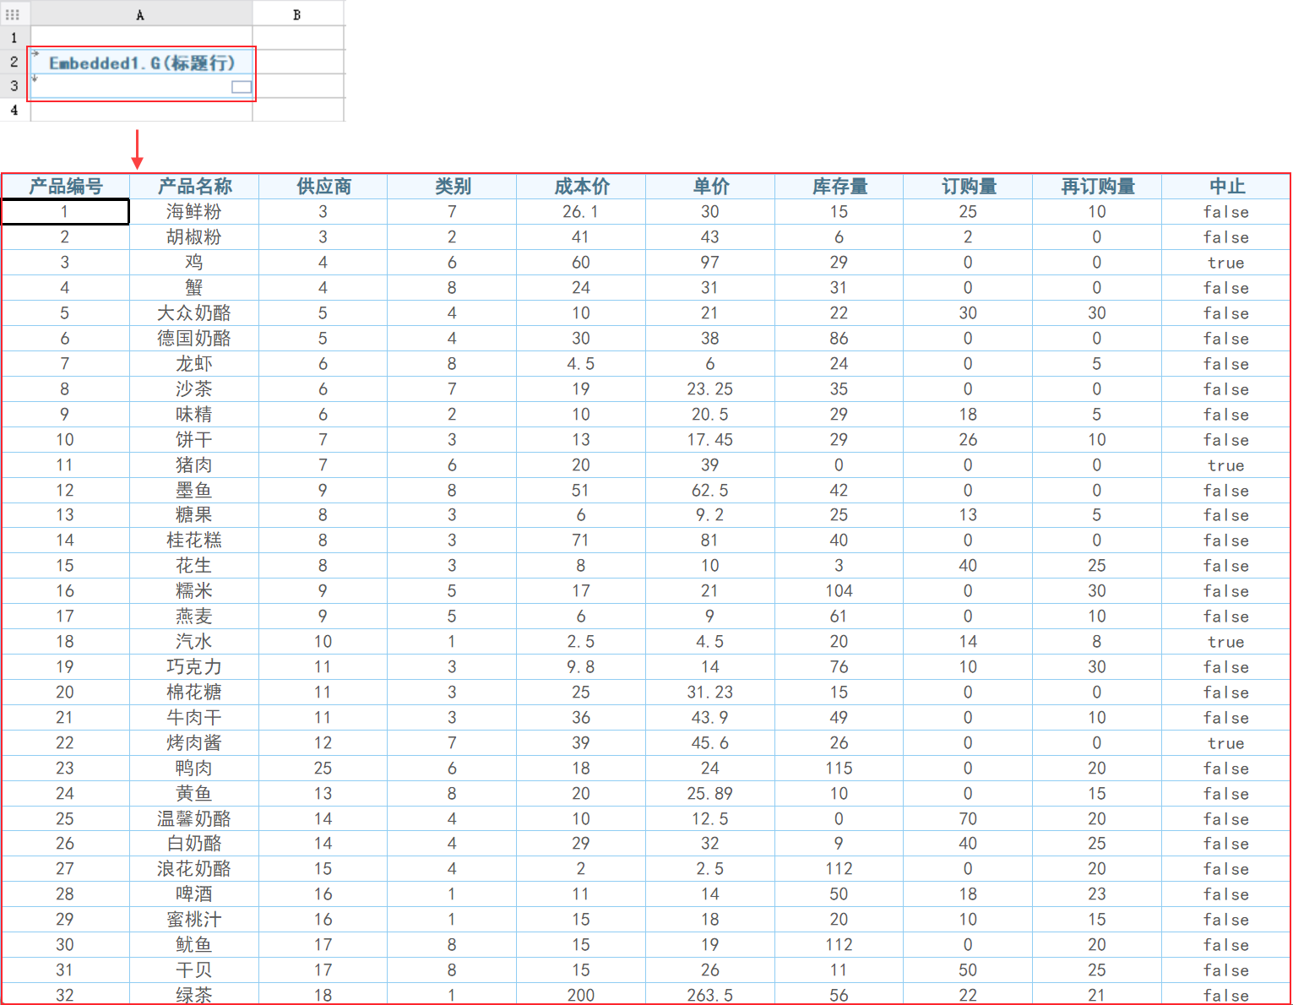Screen dimensions: 1293x1005
Task: Click the 中止 column header
Action: click(x=1225, y=186)
